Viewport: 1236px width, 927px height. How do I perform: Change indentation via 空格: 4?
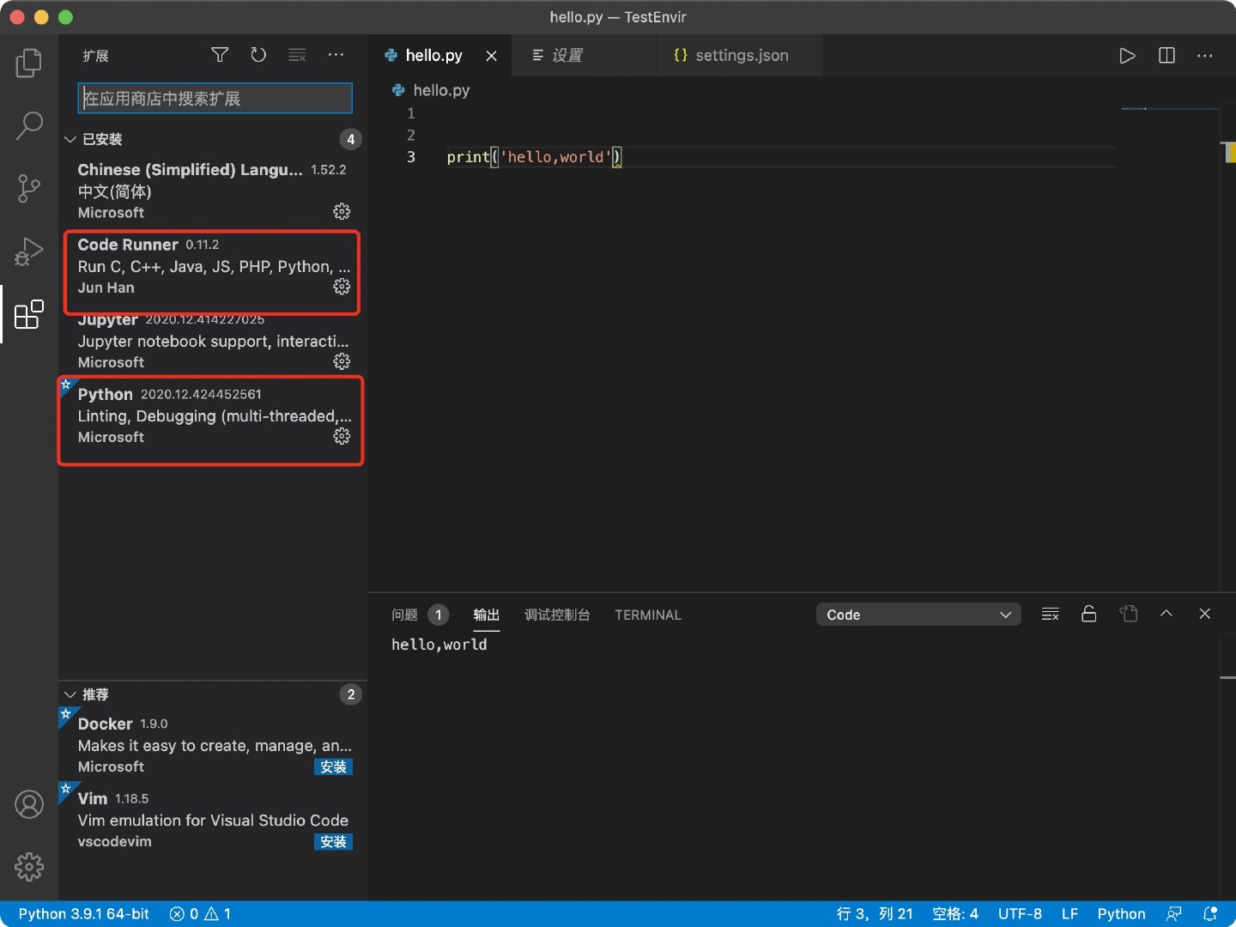pyautogui.click(x=955, y=914)
